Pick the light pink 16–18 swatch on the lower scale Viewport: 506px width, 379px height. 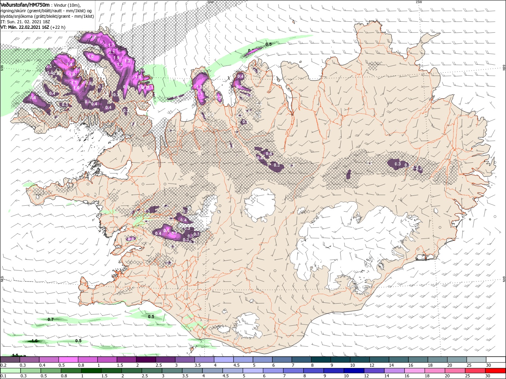[x=414, y=371]
